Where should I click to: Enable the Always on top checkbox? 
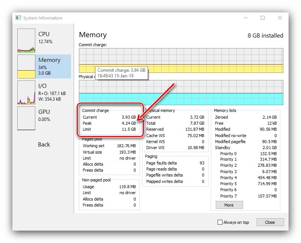tap(220, 222)
